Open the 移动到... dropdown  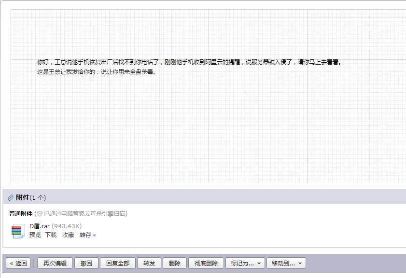(x=286, y=263)
